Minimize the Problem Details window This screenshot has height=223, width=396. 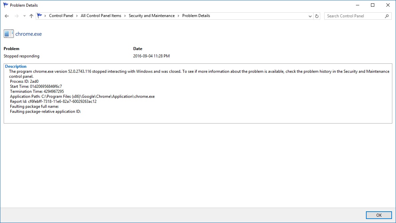pos(358,5)
